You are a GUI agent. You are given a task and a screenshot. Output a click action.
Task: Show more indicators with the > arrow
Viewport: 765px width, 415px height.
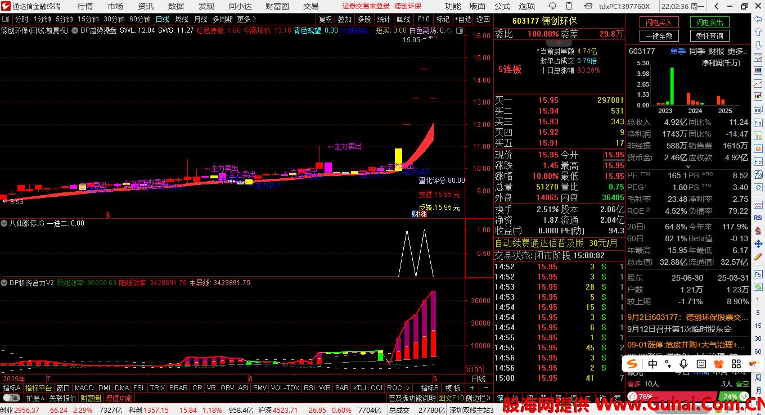tap(408, 388)
